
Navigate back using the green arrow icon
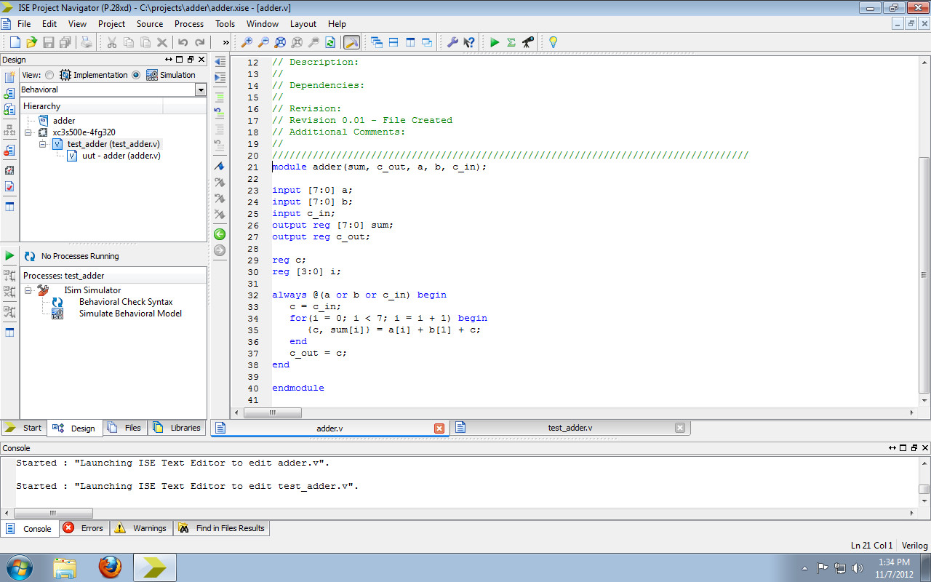[220, 234]
